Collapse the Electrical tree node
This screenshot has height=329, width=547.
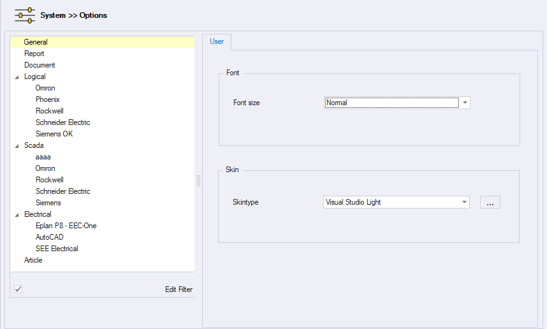[17, 215]
